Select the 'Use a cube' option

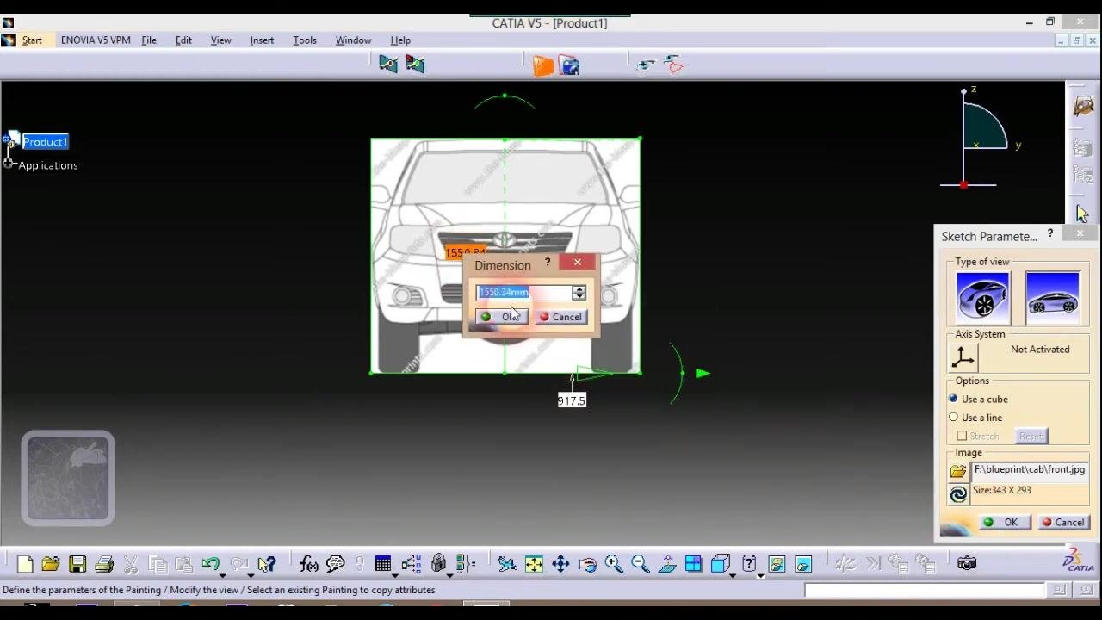[953, 399]
